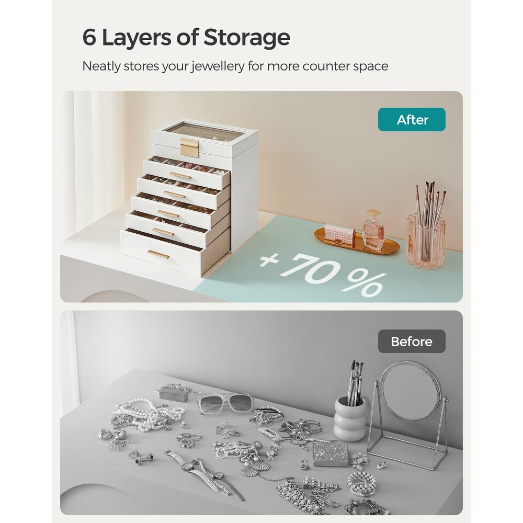This screenshot has width=523, height=523.
Task: Click the pink perfume bottle on the tray
Action: (x=373, y=230)
